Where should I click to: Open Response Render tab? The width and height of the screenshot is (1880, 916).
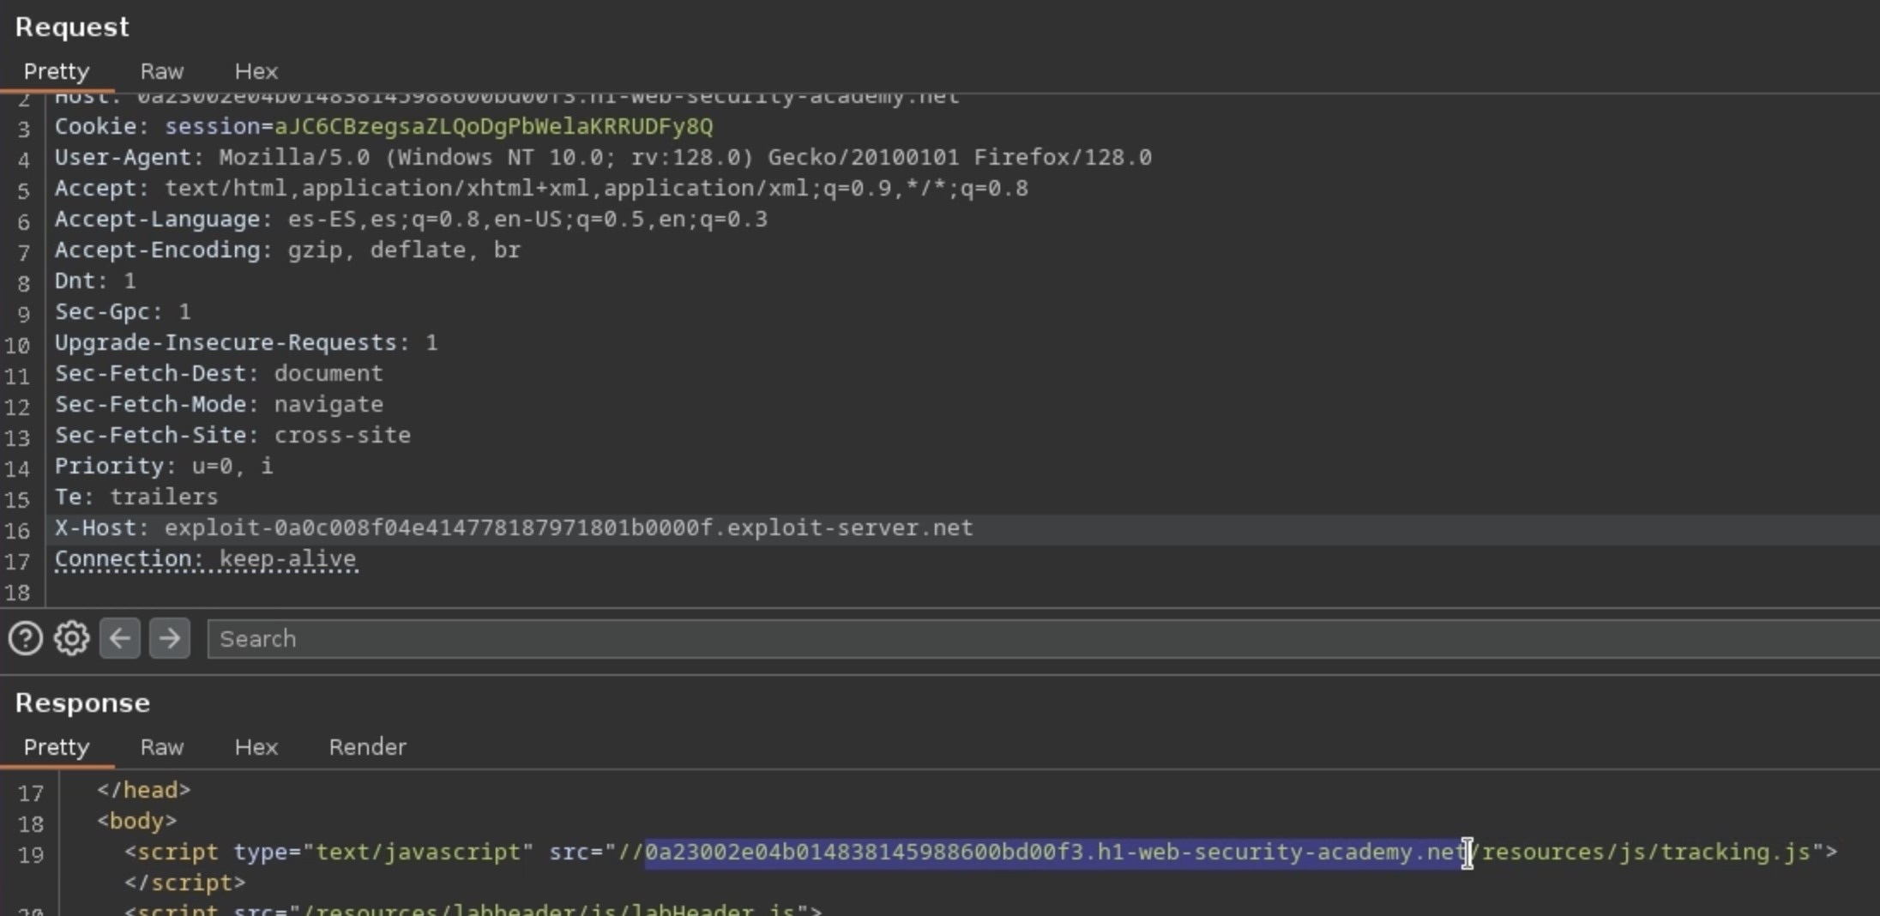pos(367,747)
